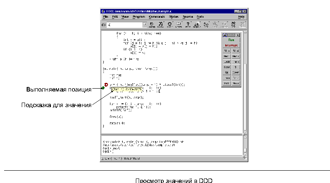Click the Find toolbar icon
Viewport: 330px width, 183px height.
tap(160, 24)
